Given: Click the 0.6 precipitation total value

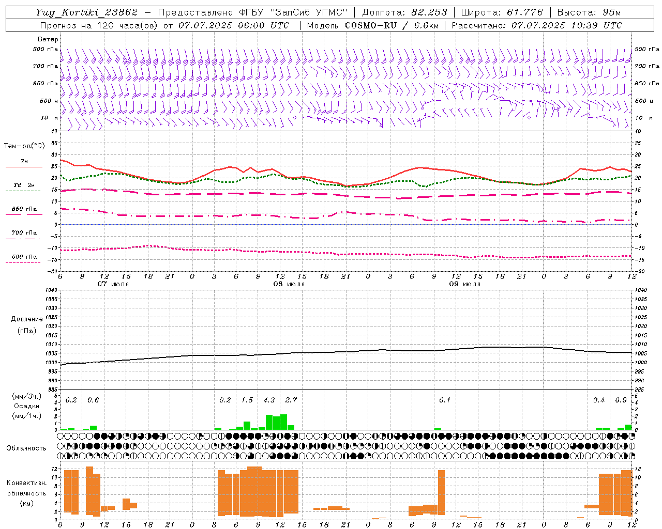Looking at the screenshot, I should click(x=93, y=400).
